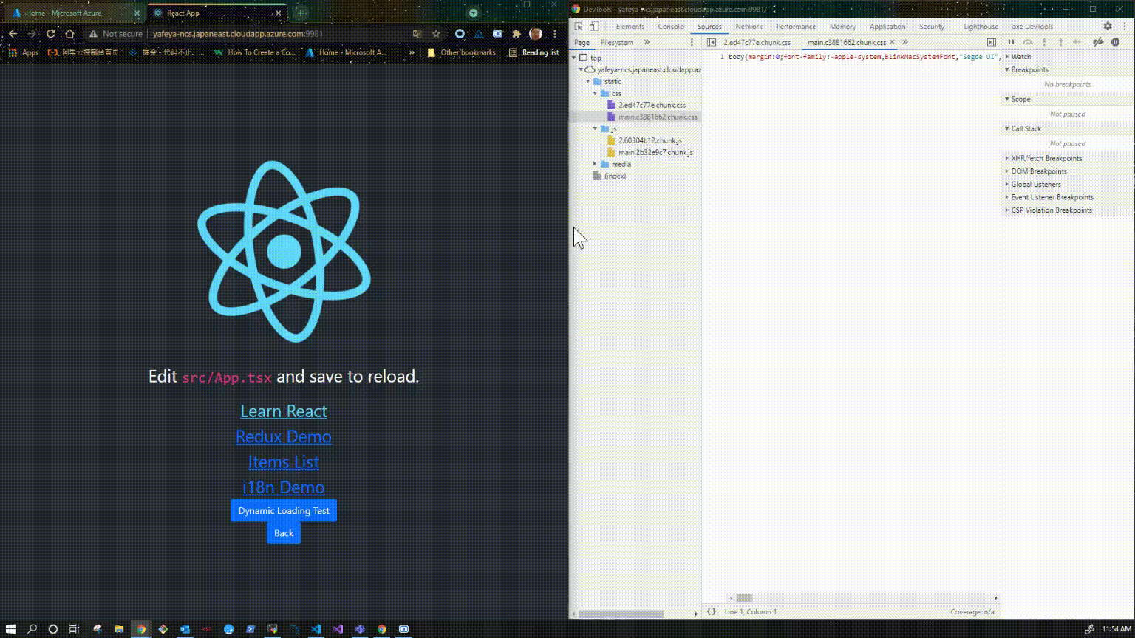Open the DevTools three-dot customize menu
Image resolution: width=1135 pixels, height=638 pixels.
pyautogui.click(x=1125, y=27)
